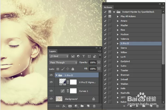166x110 pixels.
Task: Select the Rise action
Action: pos(140,30)
